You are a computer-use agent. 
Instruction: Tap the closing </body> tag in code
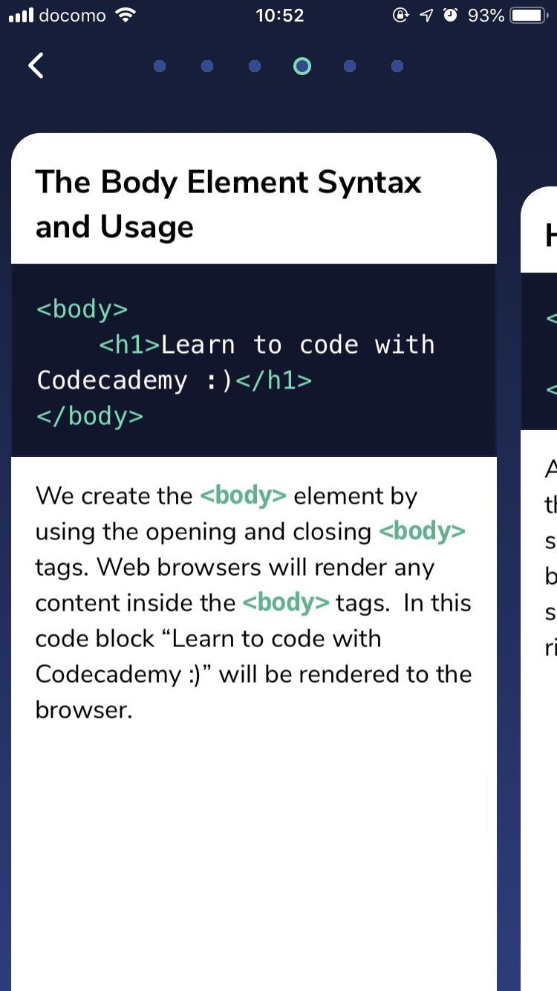90,415
